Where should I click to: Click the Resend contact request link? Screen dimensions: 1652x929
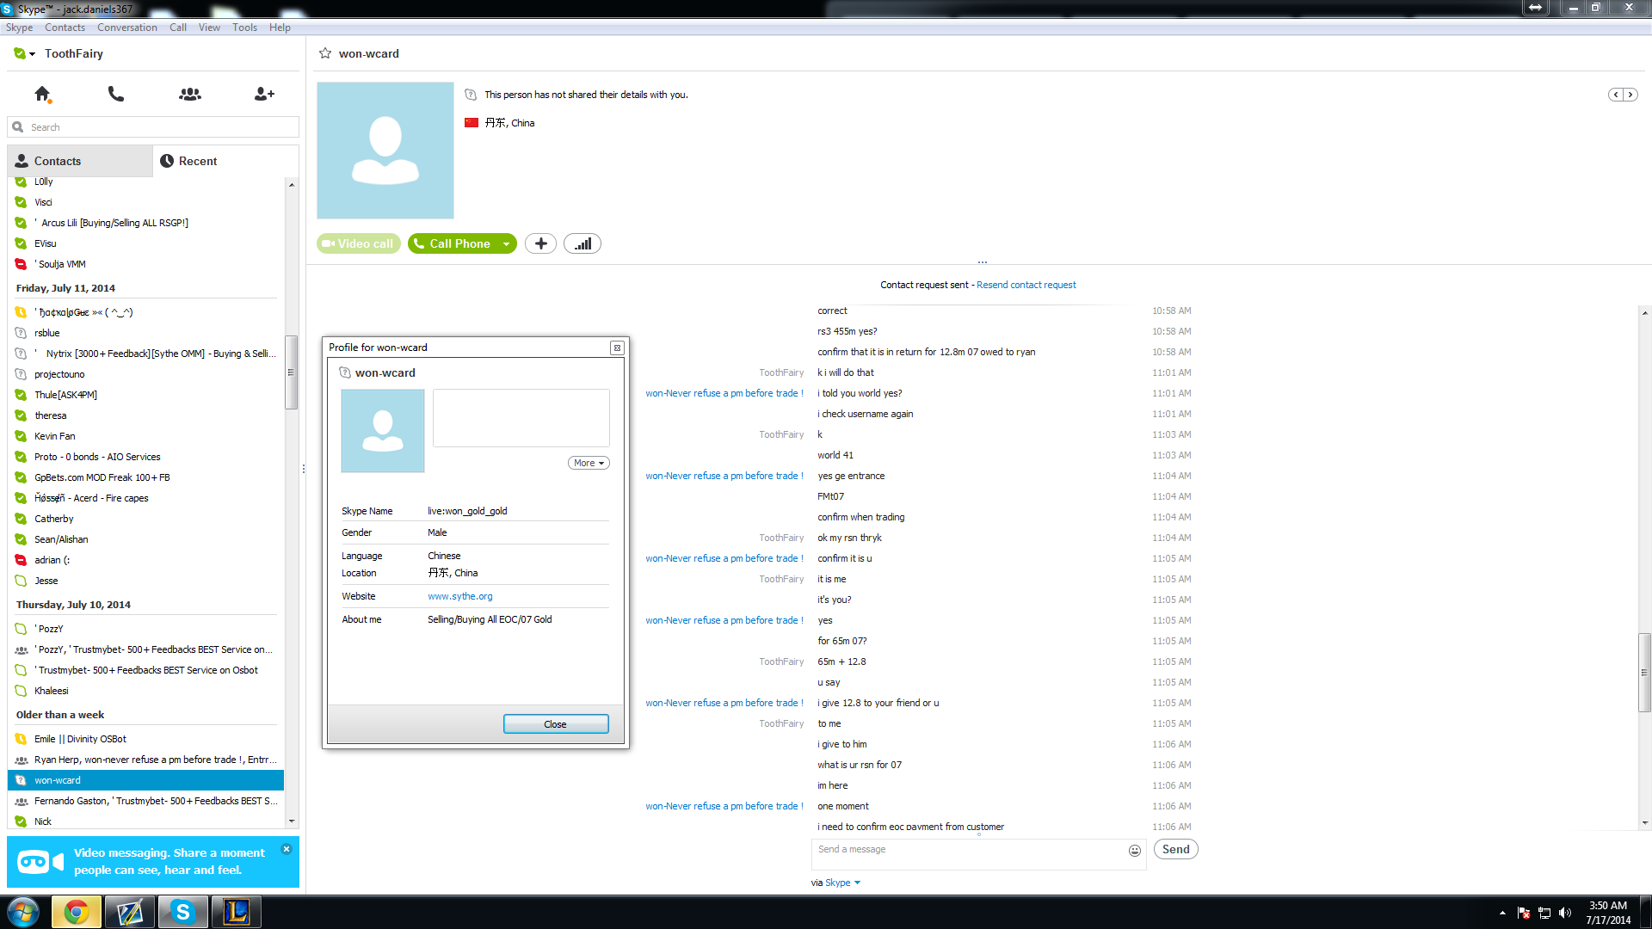pos(1026,285)
